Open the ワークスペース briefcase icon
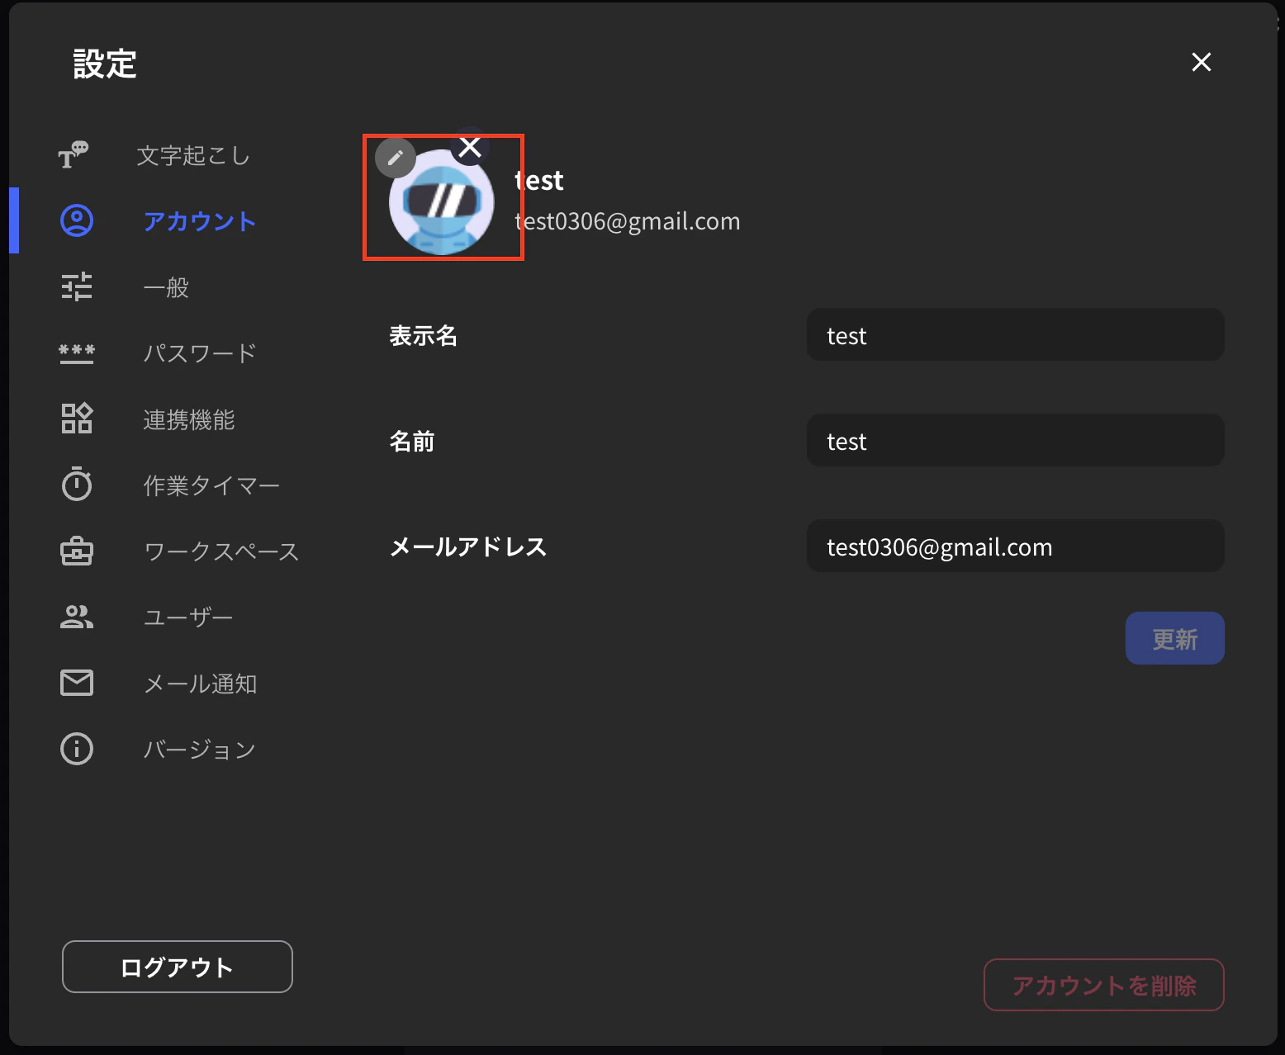 click(x=77, y=551)
